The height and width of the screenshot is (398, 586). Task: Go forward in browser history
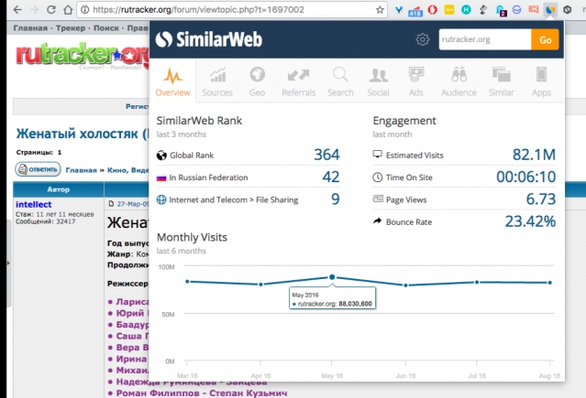coord(34,10)
